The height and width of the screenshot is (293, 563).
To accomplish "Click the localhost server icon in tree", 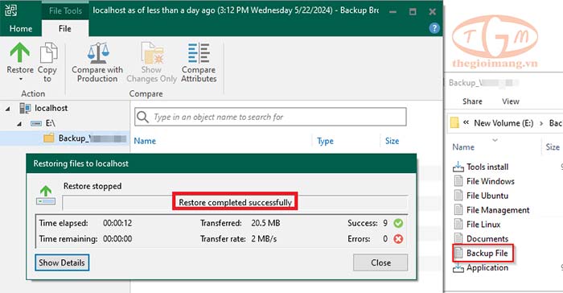I will [25, 108].
